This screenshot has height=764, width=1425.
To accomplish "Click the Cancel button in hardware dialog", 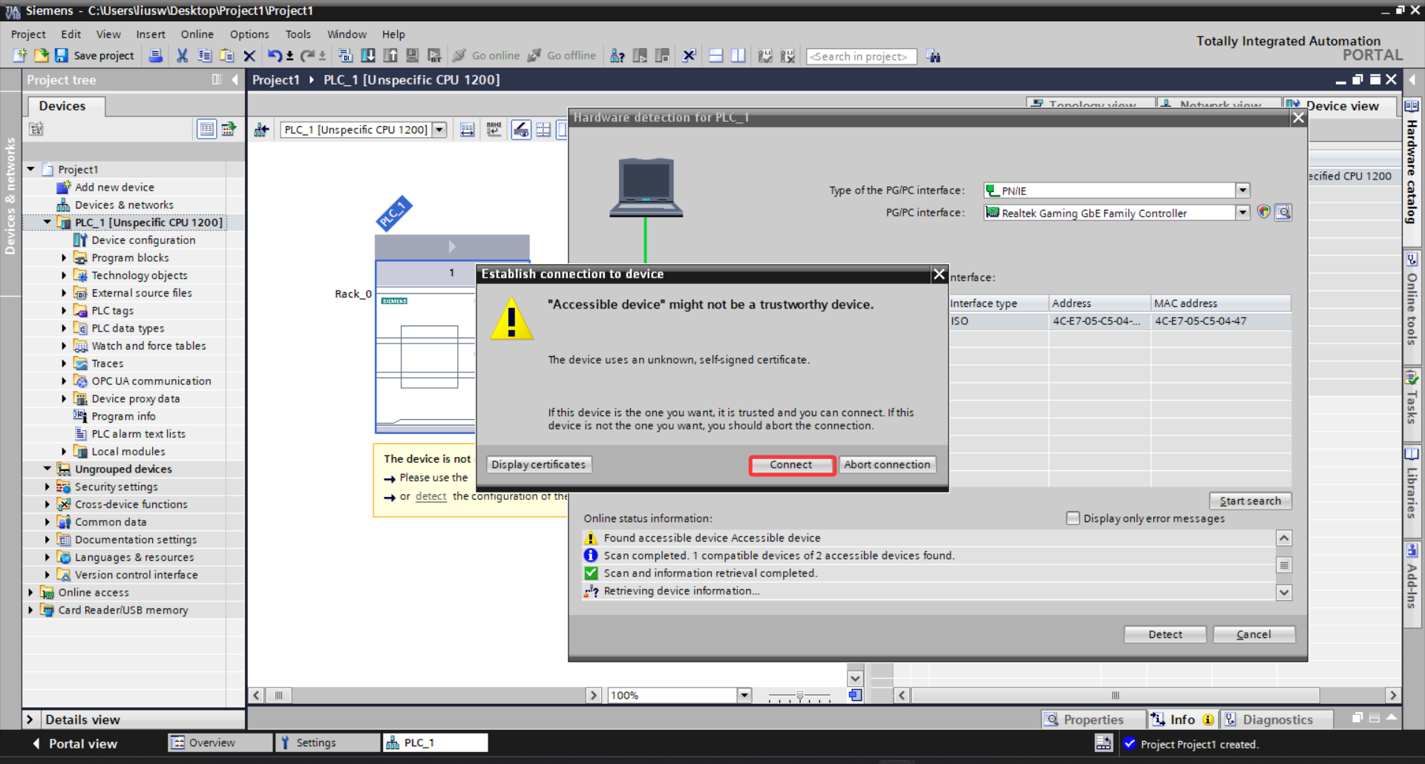I will coord(1254,634).
